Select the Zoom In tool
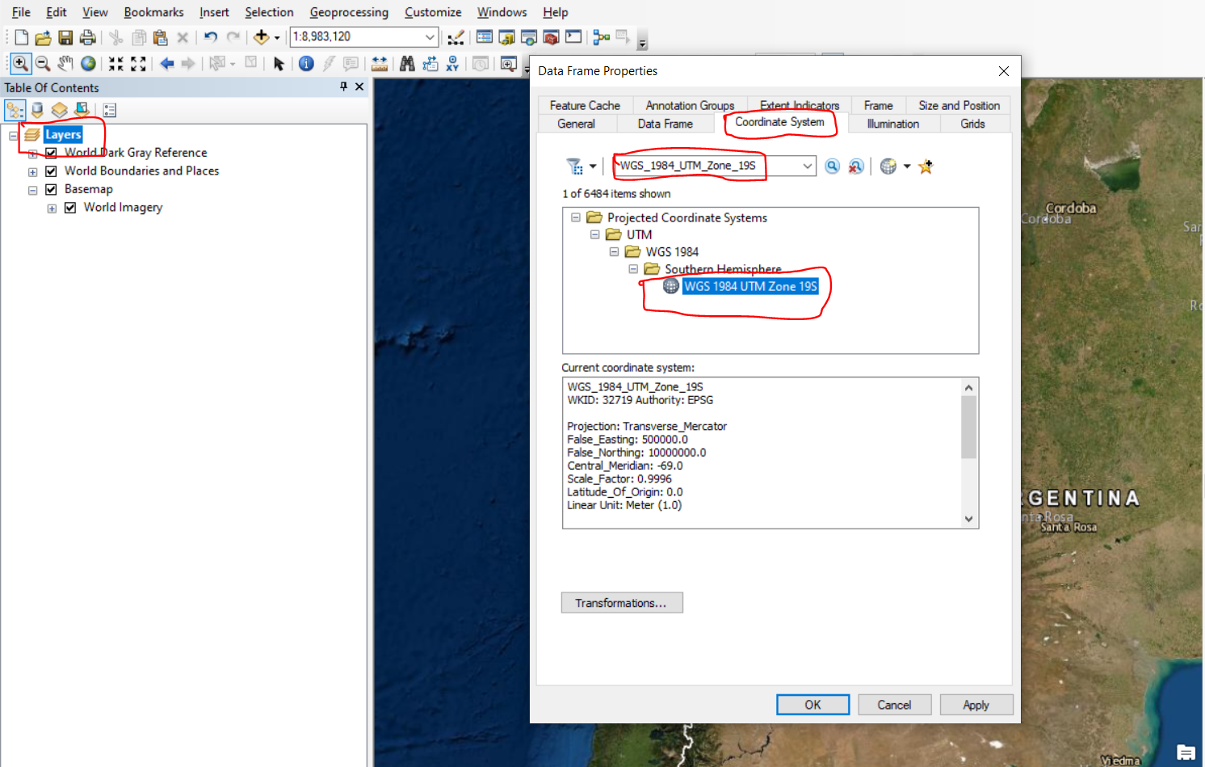This screenshot has height=767, width=1205. coord(20,63)
